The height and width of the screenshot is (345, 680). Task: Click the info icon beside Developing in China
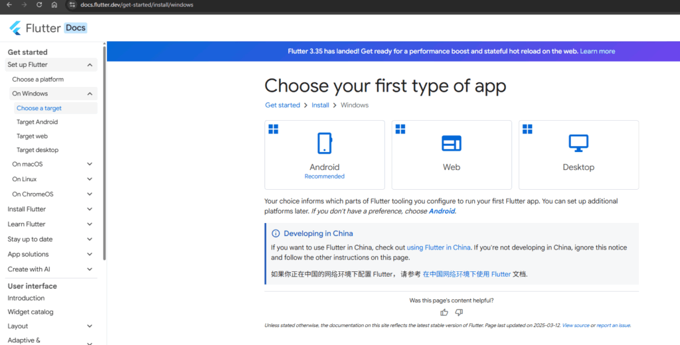pyautogui.click(x=276, y=233)
